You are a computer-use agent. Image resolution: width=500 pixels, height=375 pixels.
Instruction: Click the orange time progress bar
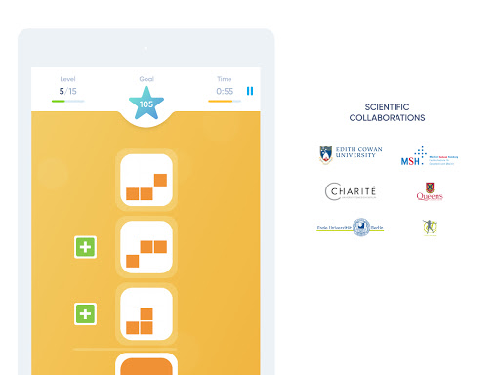225,102
